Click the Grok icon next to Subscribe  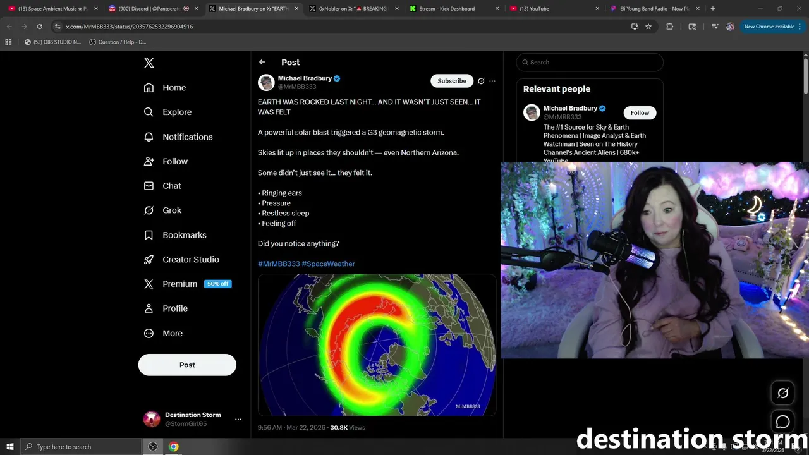coord(481,81)
